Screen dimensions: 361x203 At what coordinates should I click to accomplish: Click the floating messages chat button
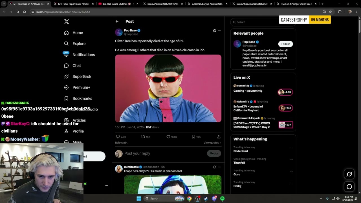tap(349, 187)
